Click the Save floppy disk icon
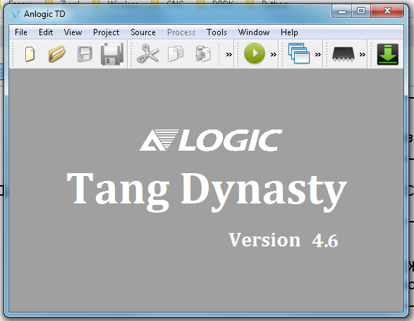This screenshot has width=414, height=321. click(x=85, y=54)
